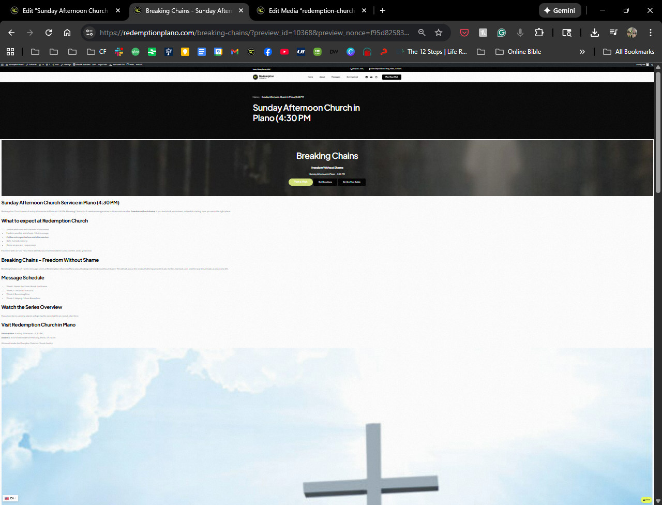Screen dimensions: 662x505
Task: Bookmark this page with the star icon
Action: tap(439, 33)
